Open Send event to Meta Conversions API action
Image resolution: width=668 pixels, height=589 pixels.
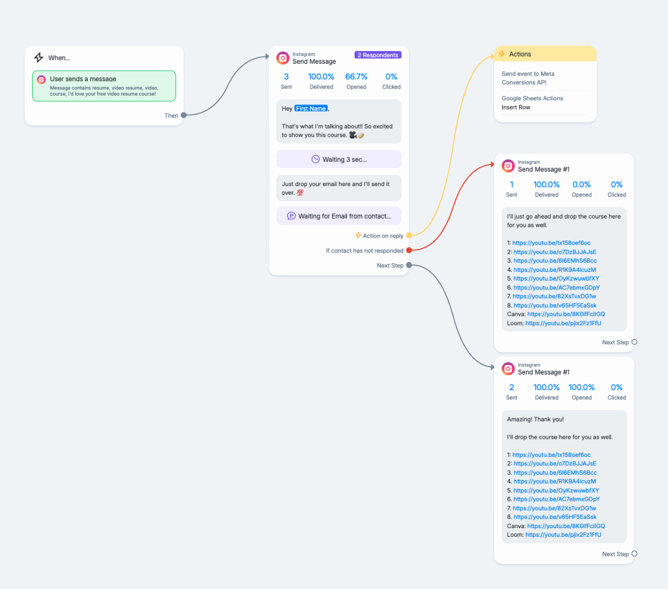point(528,78)
